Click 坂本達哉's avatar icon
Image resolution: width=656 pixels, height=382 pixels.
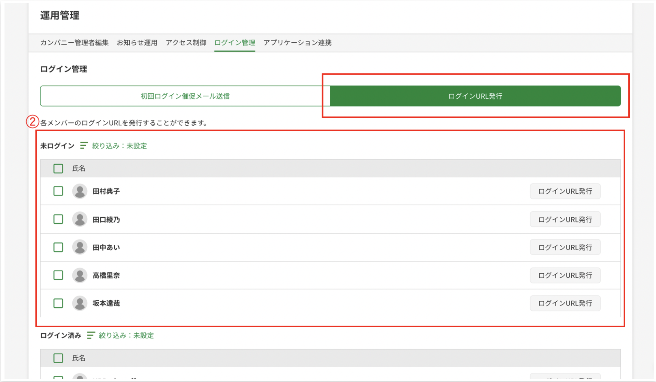click(80, 303)
